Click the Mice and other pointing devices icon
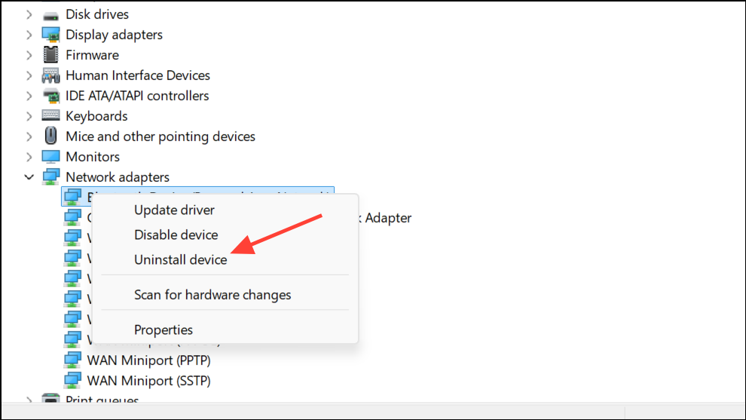746x420 pixels. pyautogui.click(x=50, y=136)
